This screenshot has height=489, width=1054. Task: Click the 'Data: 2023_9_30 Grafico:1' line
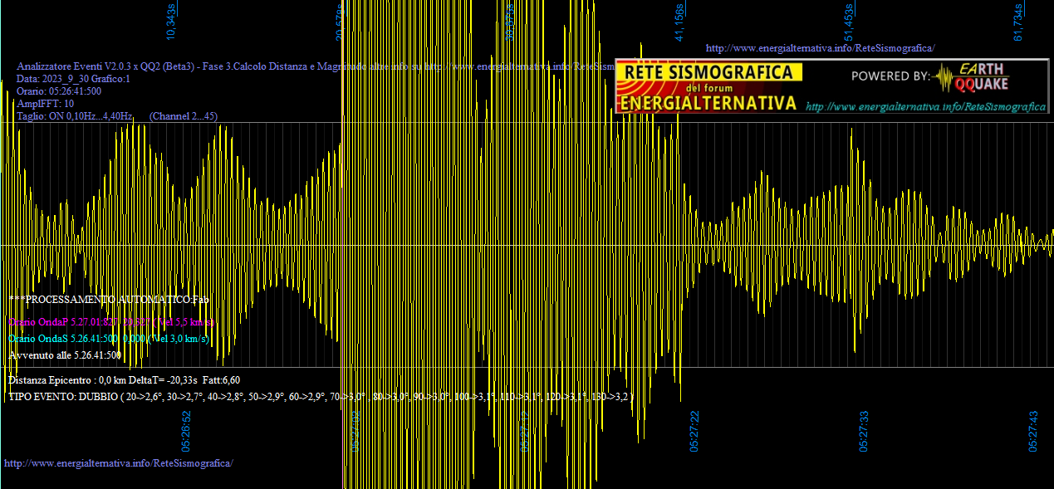point(73,79)
